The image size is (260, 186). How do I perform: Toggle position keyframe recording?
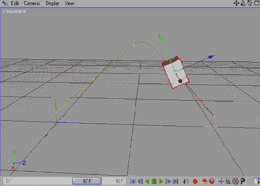click(x=221, y=181)
